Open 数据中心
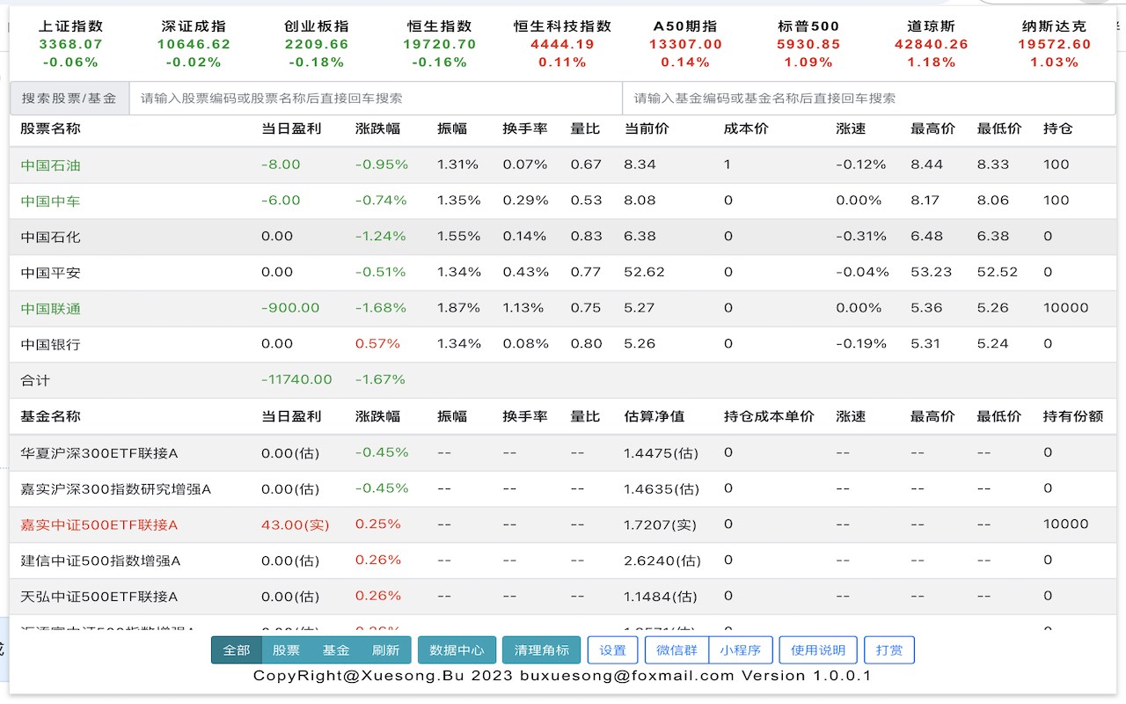The image size is (1126, 704). coord(457,650)
